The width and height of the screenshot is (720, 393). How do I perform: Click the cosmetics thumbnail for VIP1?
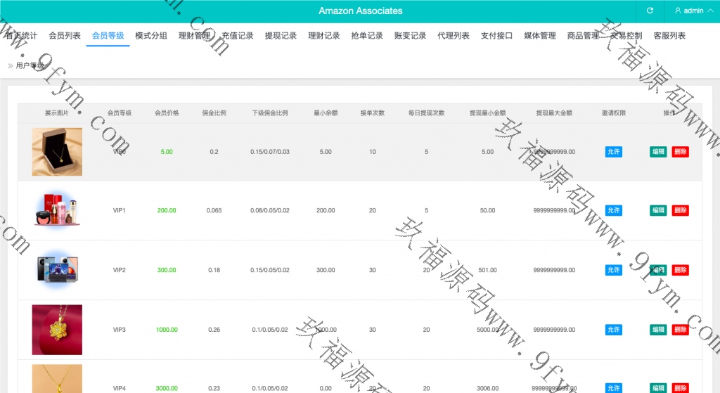pyautogui.click(x=57, y=210)
